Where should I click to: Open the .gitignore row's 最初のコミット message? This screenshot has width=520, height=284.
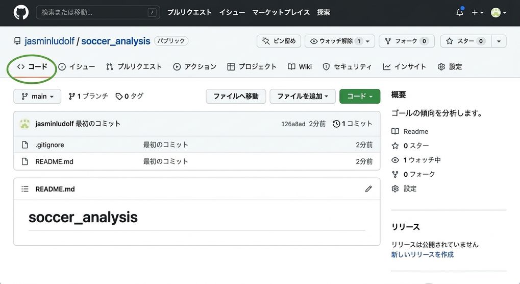165,145
